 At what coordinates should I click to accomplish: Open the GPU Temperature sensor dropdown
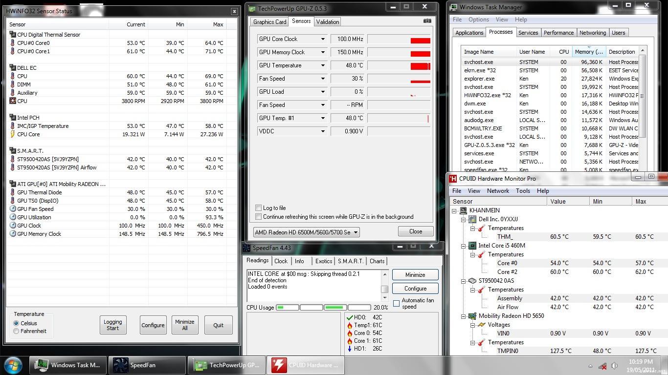(x=323, y=65)
